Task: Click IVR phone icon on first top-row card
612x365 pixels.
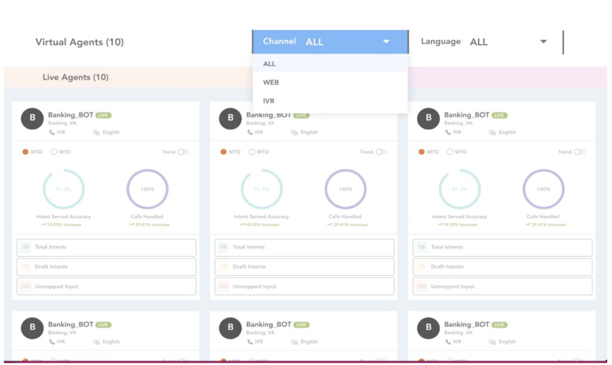Action: (x=52, y=132)
